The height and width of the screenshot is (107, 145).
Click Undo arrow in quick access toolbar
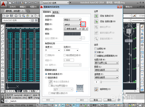pyautogui.click(x=30, y=3)
